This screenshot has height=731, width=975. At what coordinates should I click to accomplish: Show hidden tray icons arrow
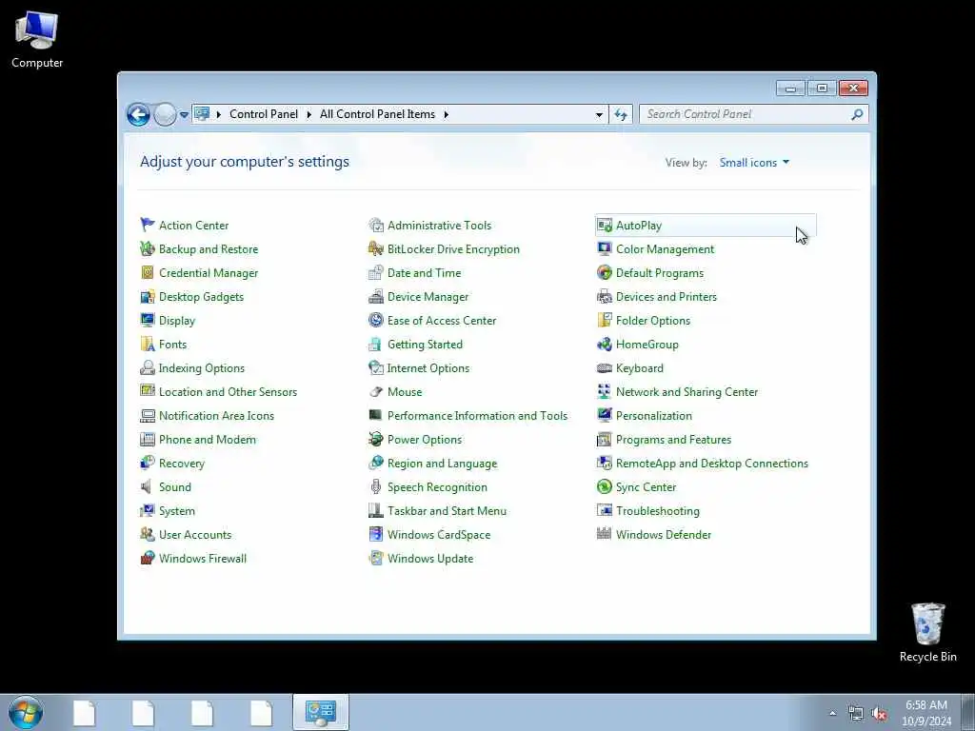coord(832,713)
